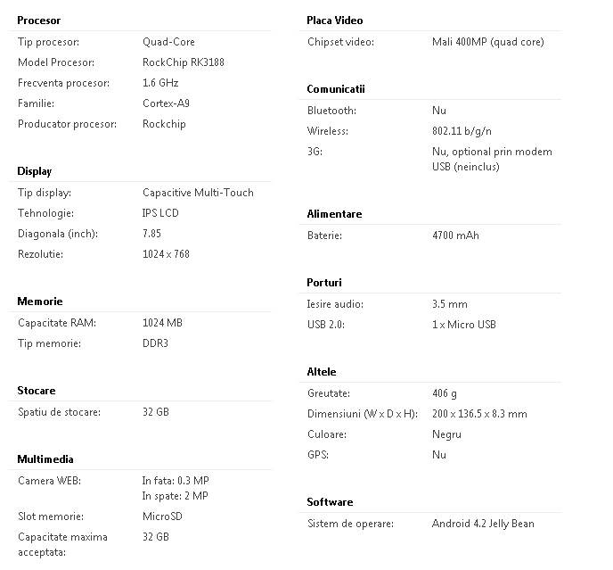Select the Placa Video heading
613x570 pixels.
pyautogui.click(x=335, y=21)
